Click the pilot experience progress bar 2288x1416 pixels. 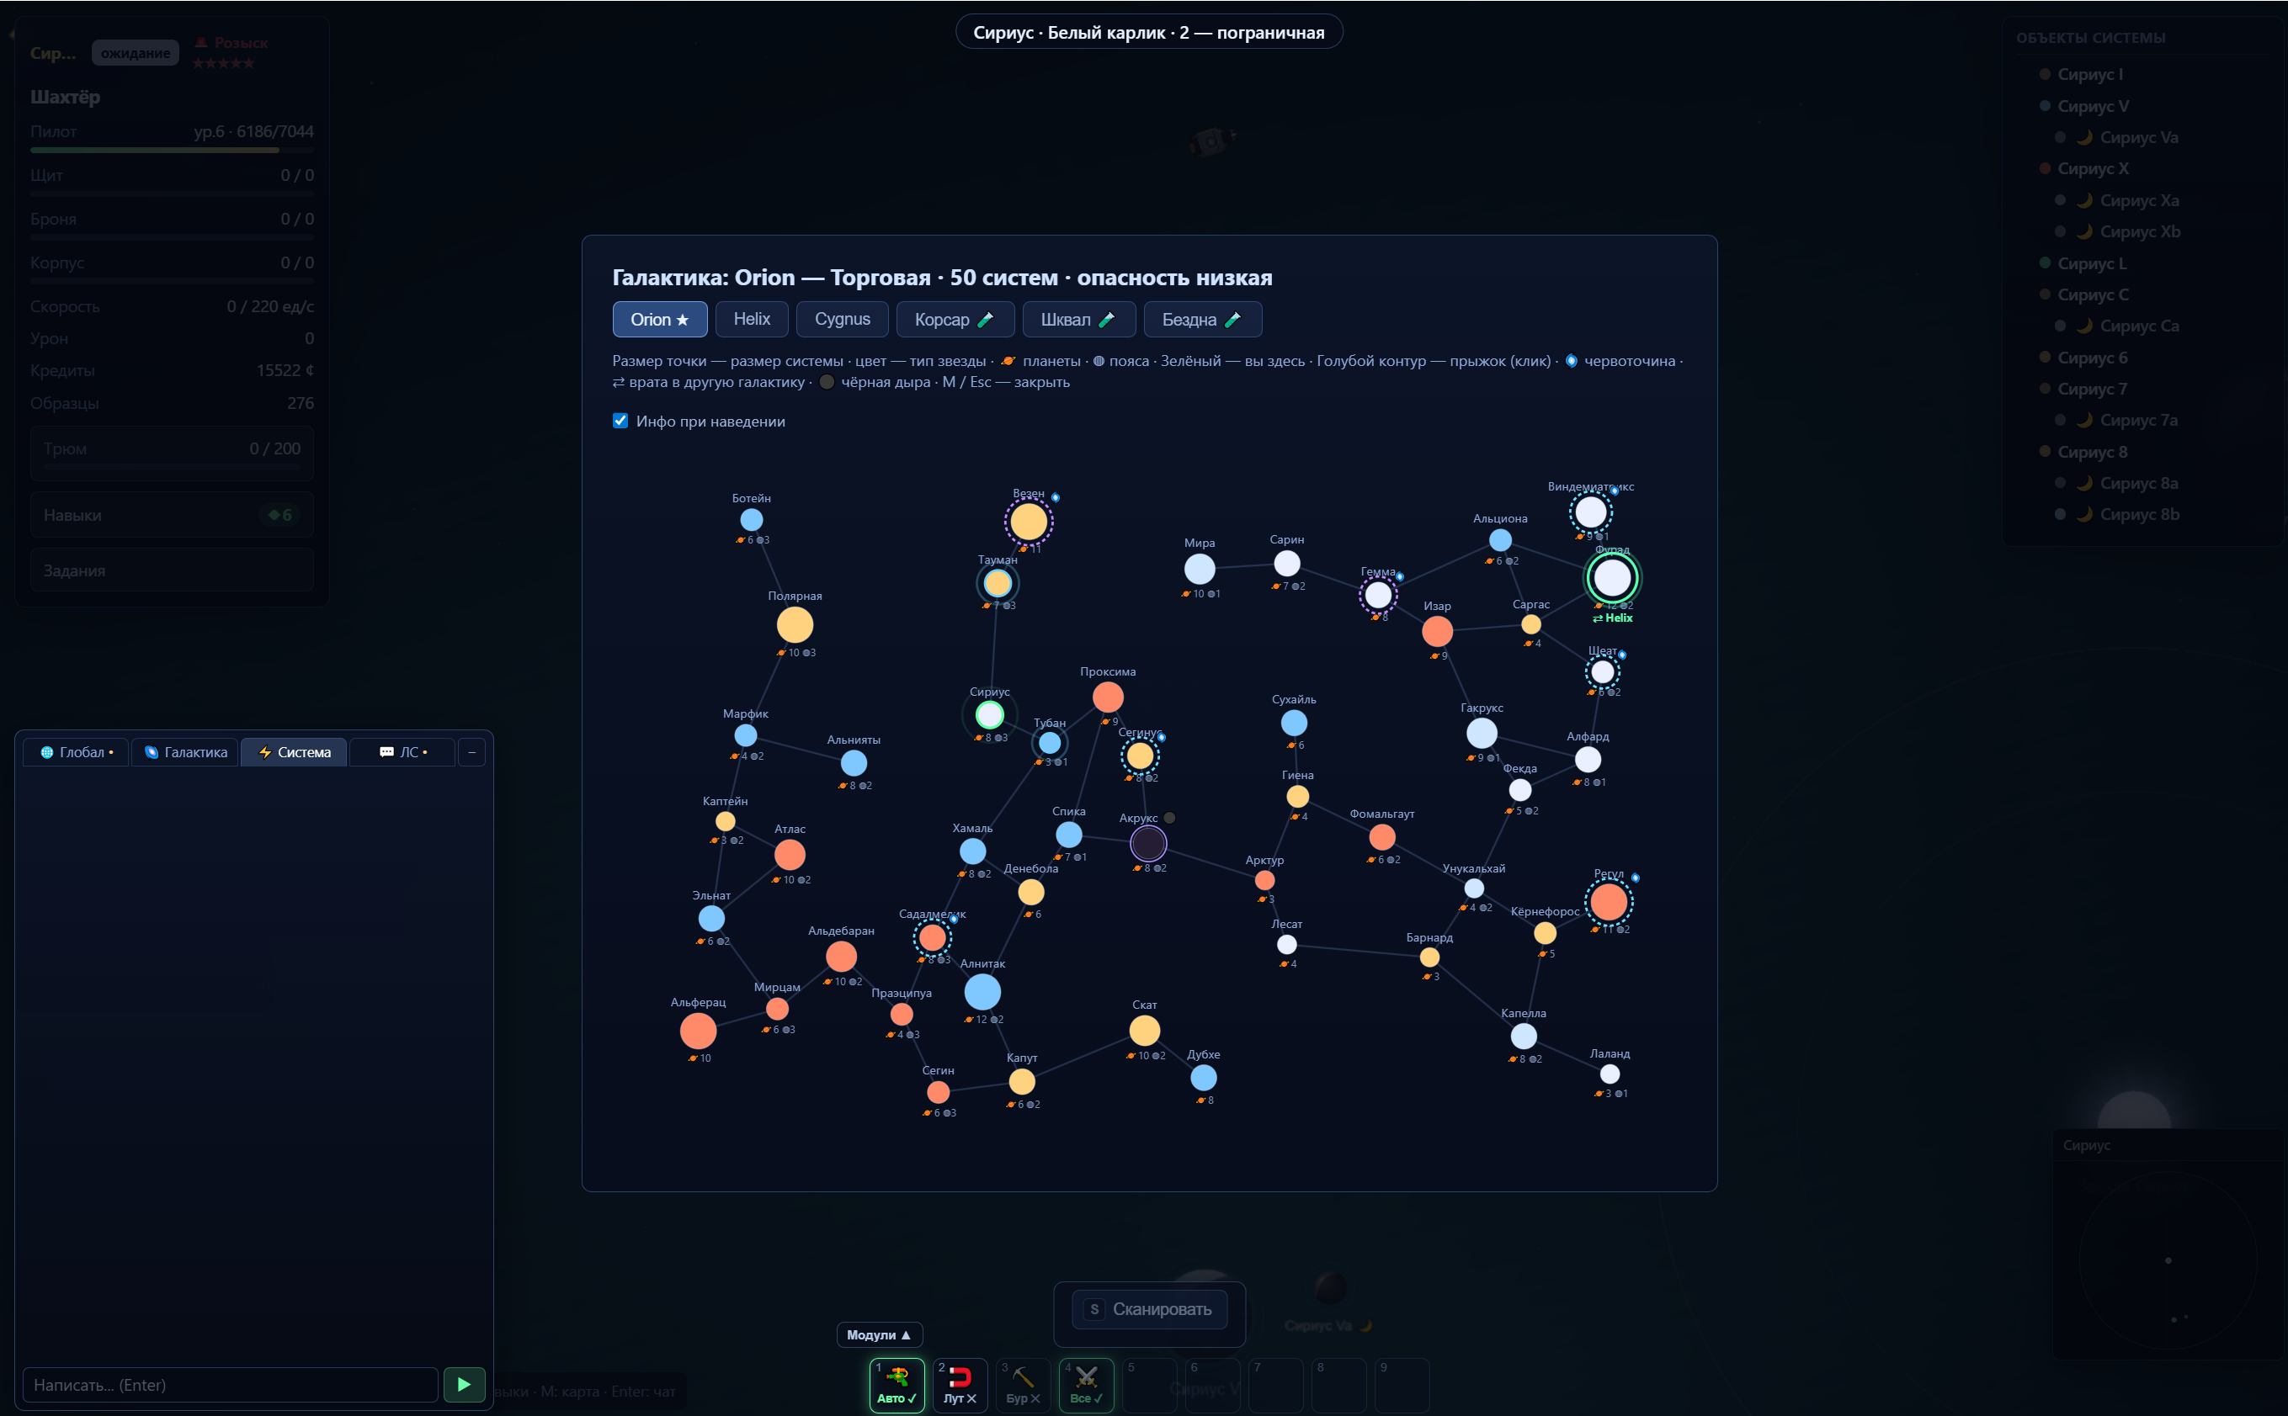pos(172,150)
